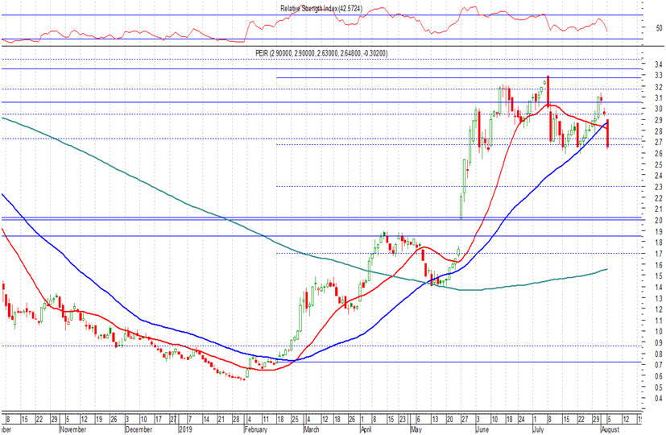
Task: Click June on the time axis
Action: point(482,430)
